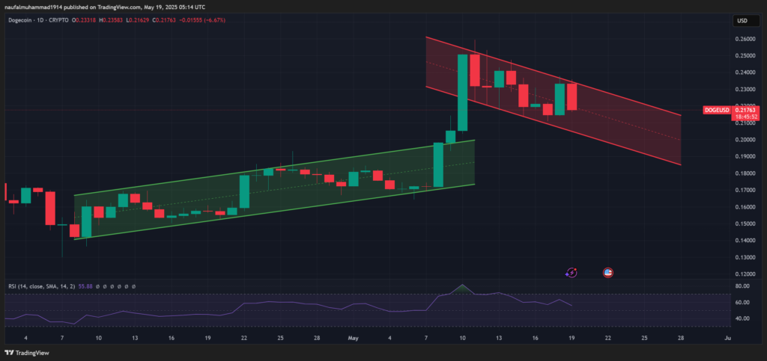Screen dimensions: 767x361
Task: Click the change value −0.01555 (−6.67%)
Action: 201,20
